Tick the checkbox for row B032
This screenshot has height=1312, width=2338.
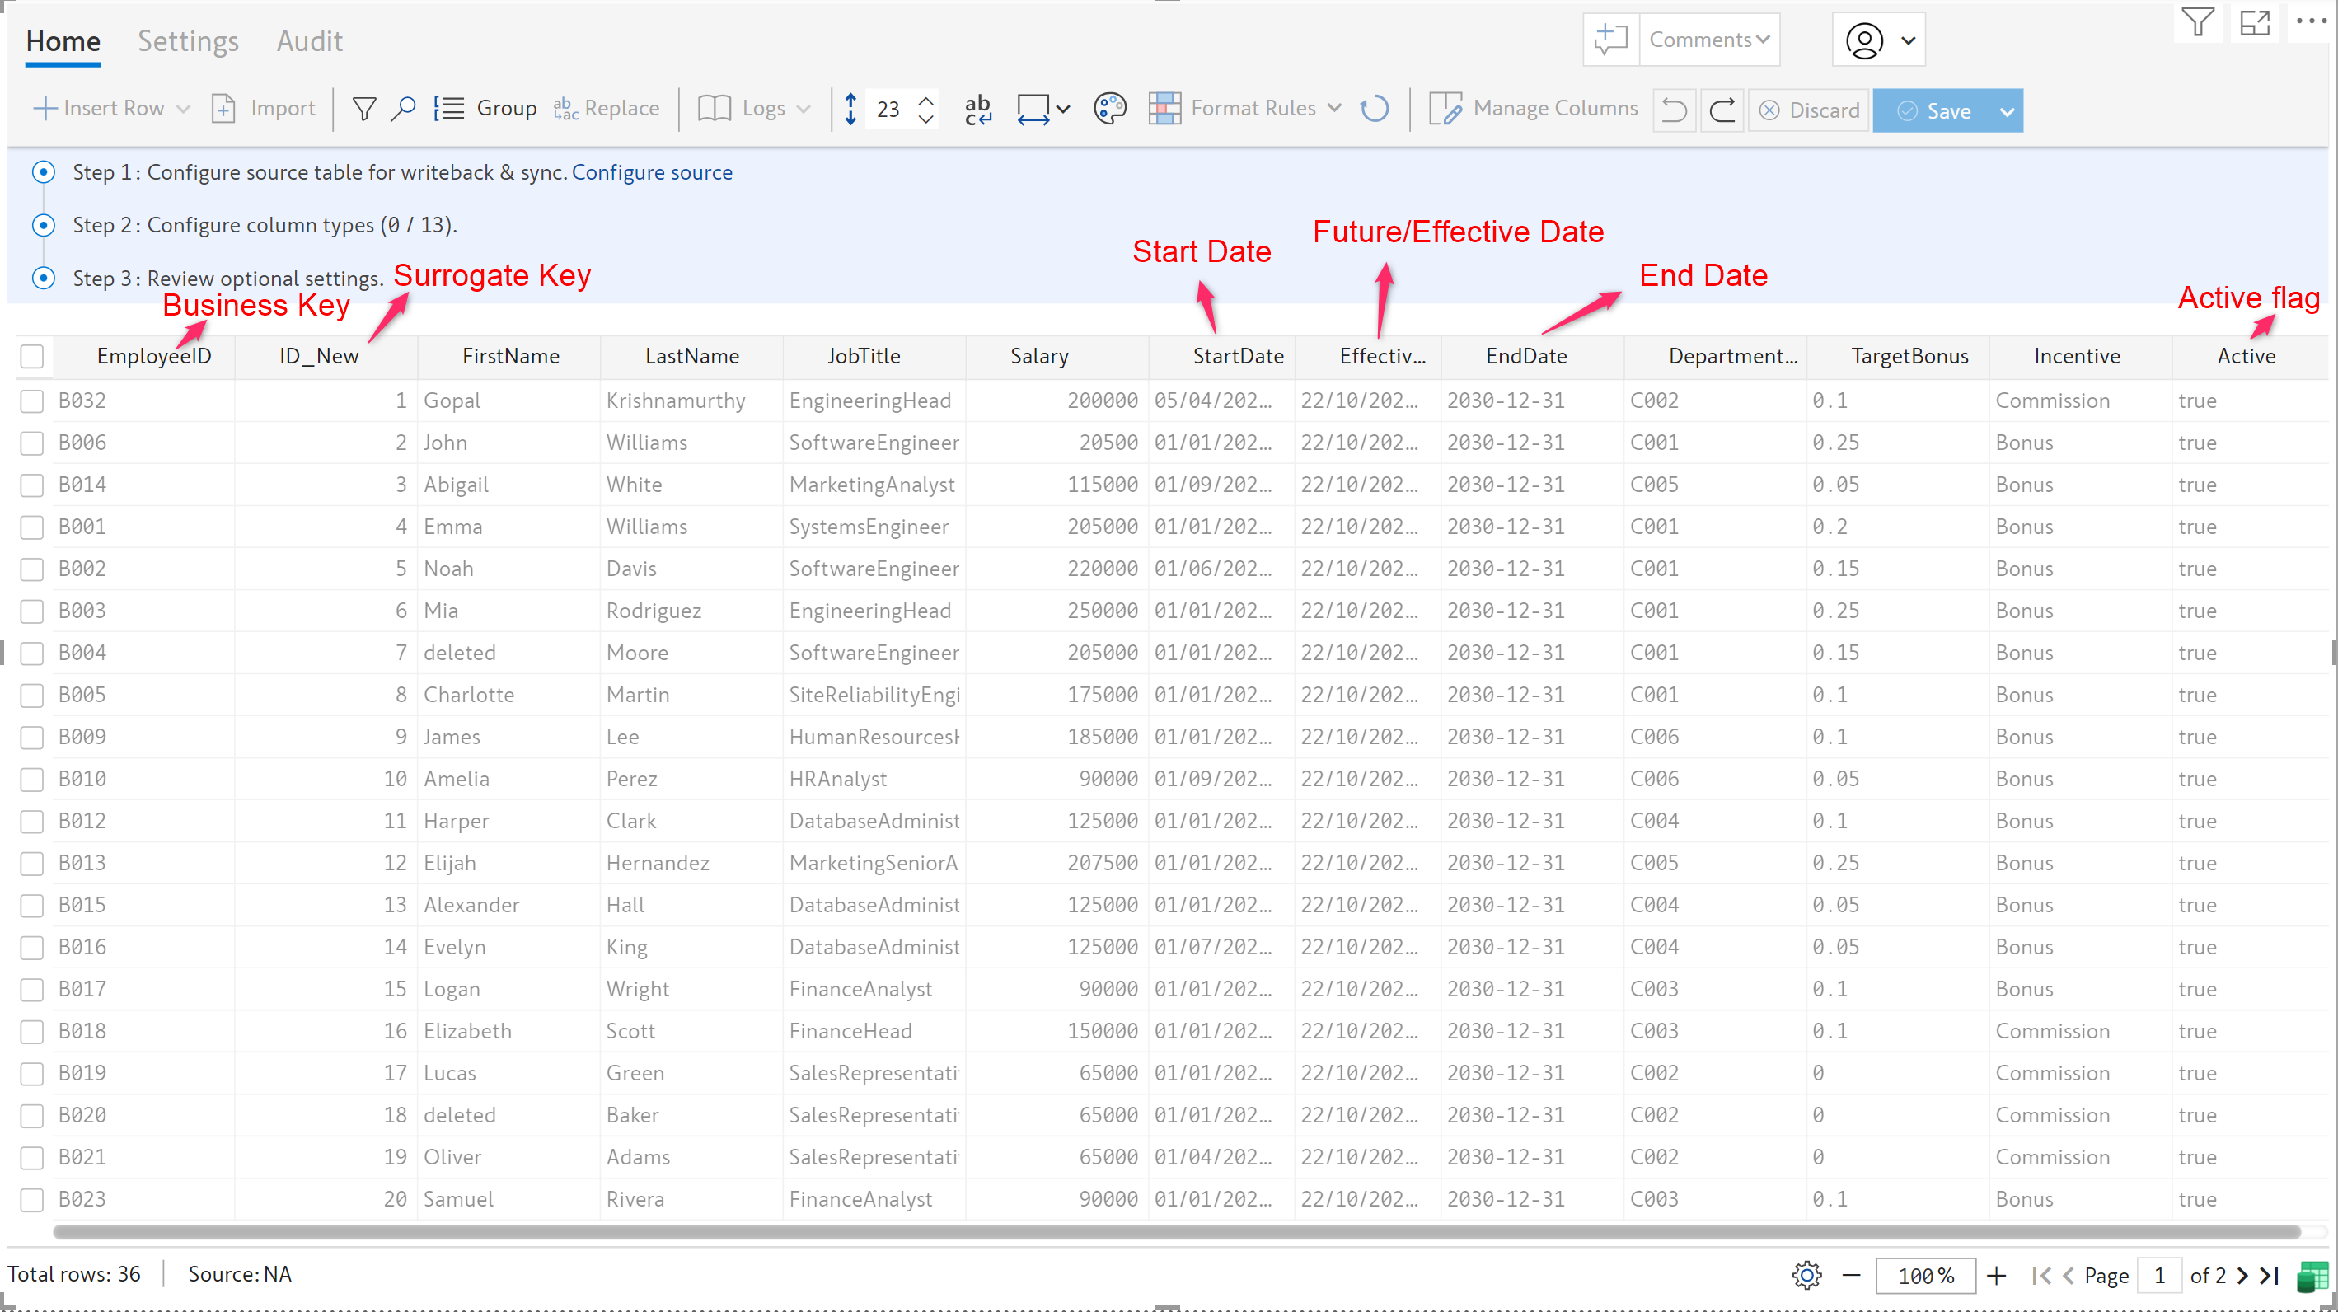[x=32, y=401]
